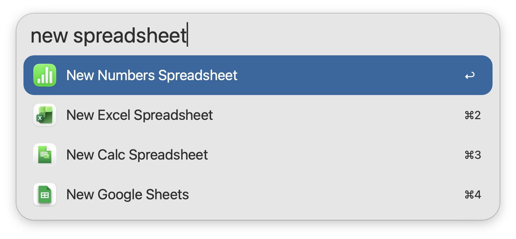Viewport: 516px width, 239px height.
Task: Click the word "new" in search query
Action: 49,35
